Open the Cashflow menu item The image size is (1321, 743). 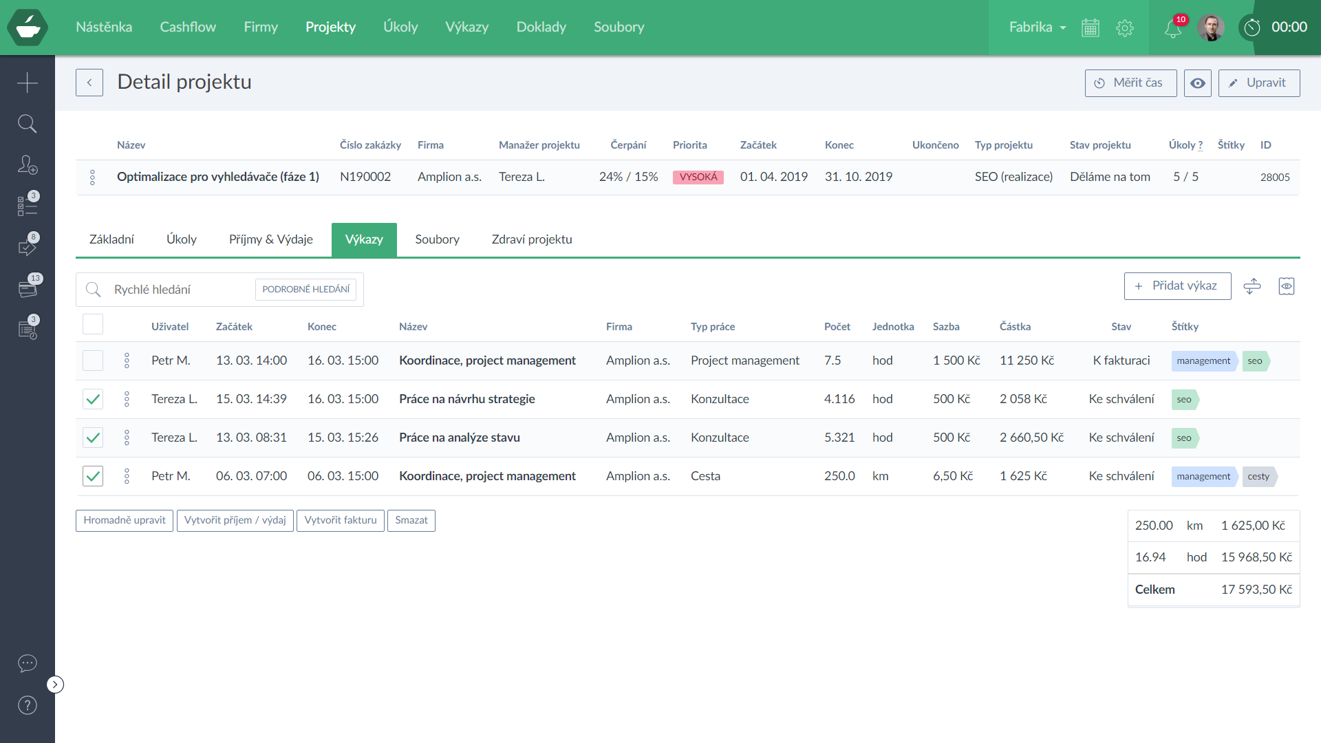click(x=188, y=27)
